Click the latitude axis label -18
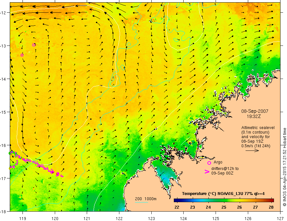The image size is (287, 221). [x=4, y=211]
